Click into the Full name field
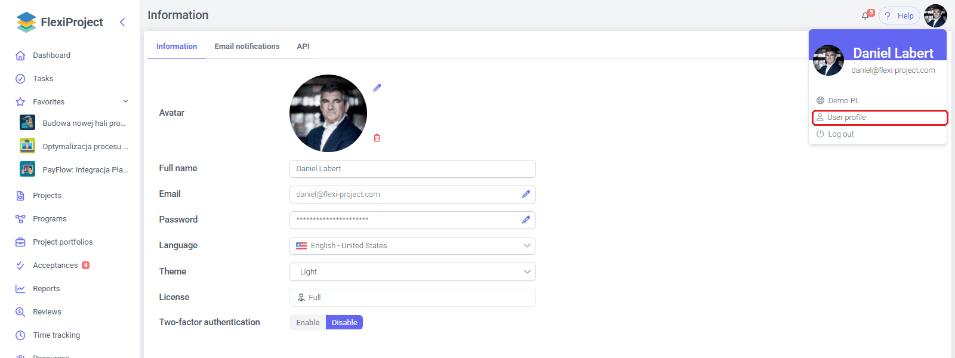Screen dimensions: 955x358 (x=412, y=168)
